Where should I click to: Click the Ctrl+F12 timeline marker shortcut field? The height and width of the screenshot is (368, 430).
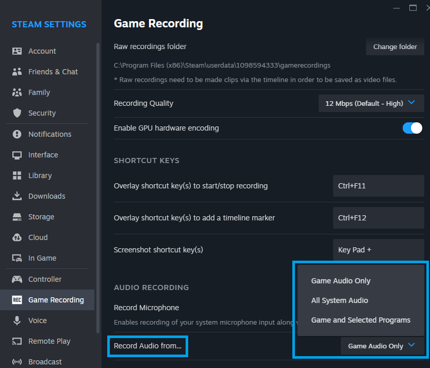click(378, 218)
